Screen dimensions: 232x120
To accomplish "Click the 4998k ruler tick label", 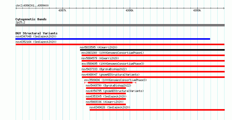I will tap(130, 10).
